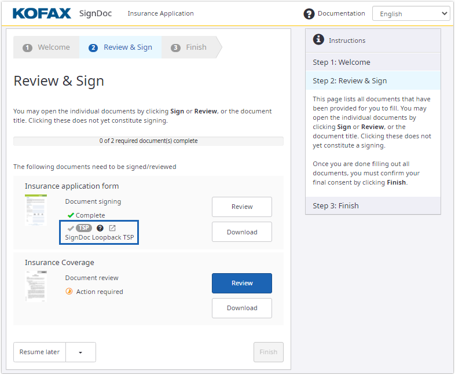Viewport: 455px width, 375px height.
Task: Open Documentation help icon
Action: 309,14
